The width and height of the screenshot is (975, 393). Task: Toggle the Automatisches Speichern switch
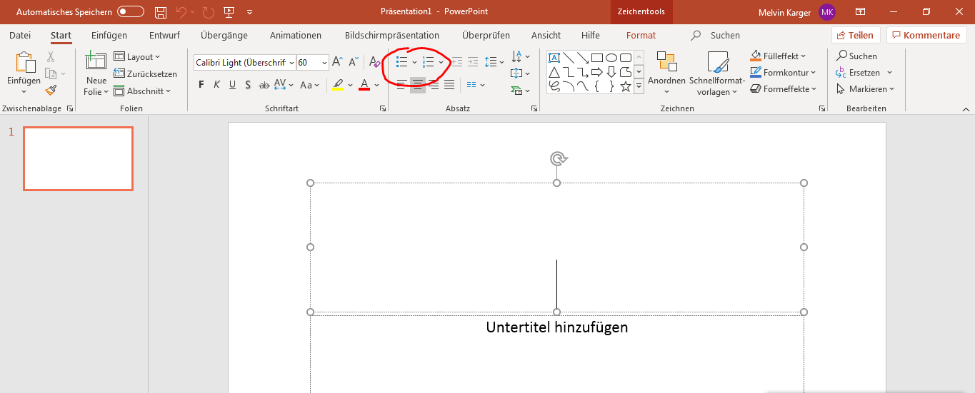tap(131, 12)
